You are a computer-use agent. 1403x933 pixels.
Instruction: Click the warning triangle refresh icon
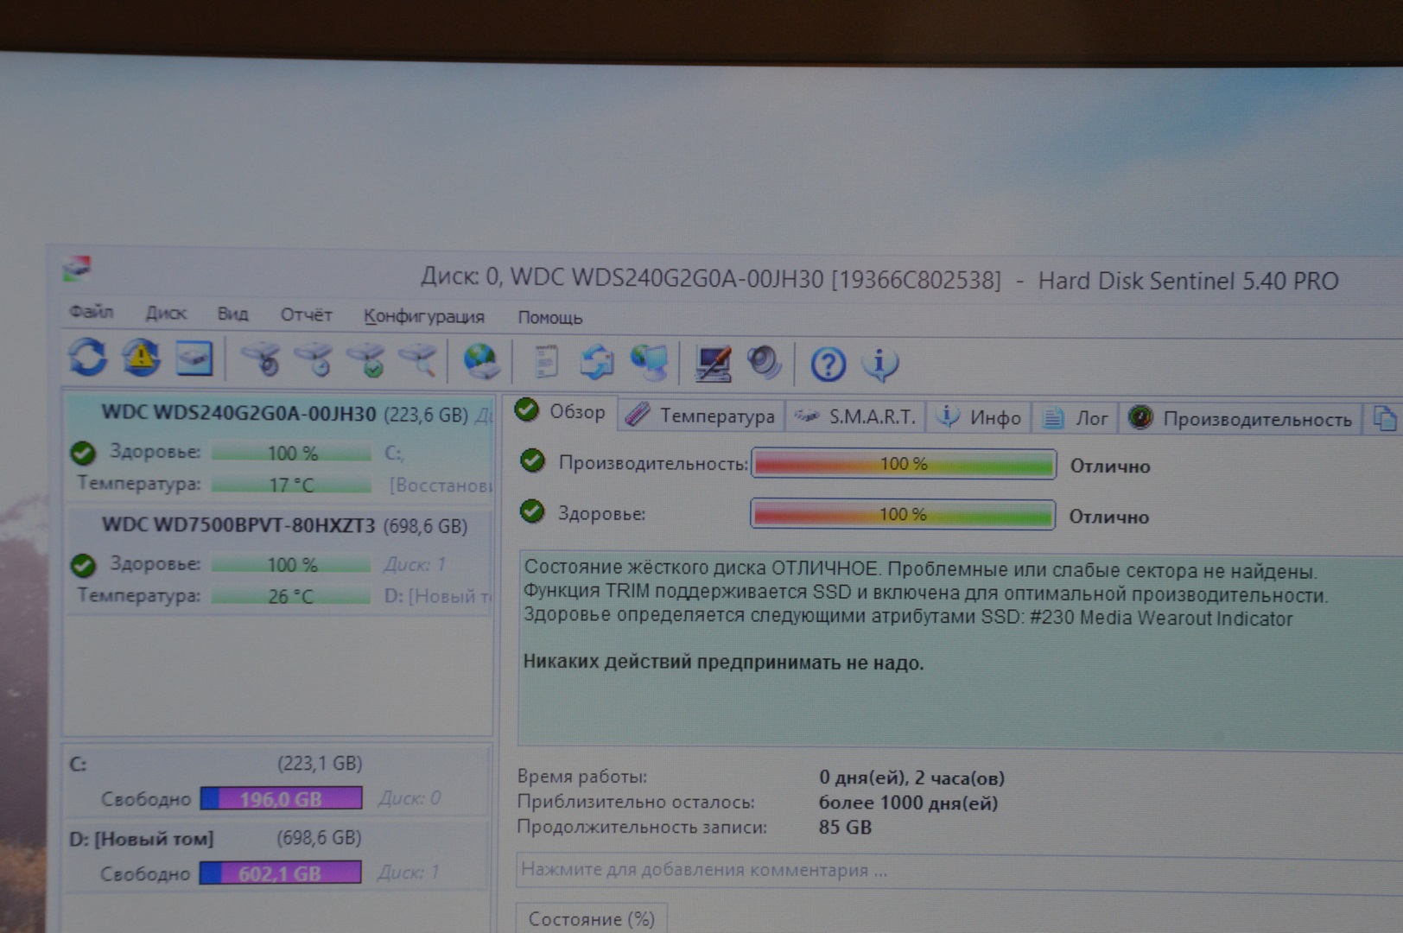pyautogui.click(x=141, y=358)
